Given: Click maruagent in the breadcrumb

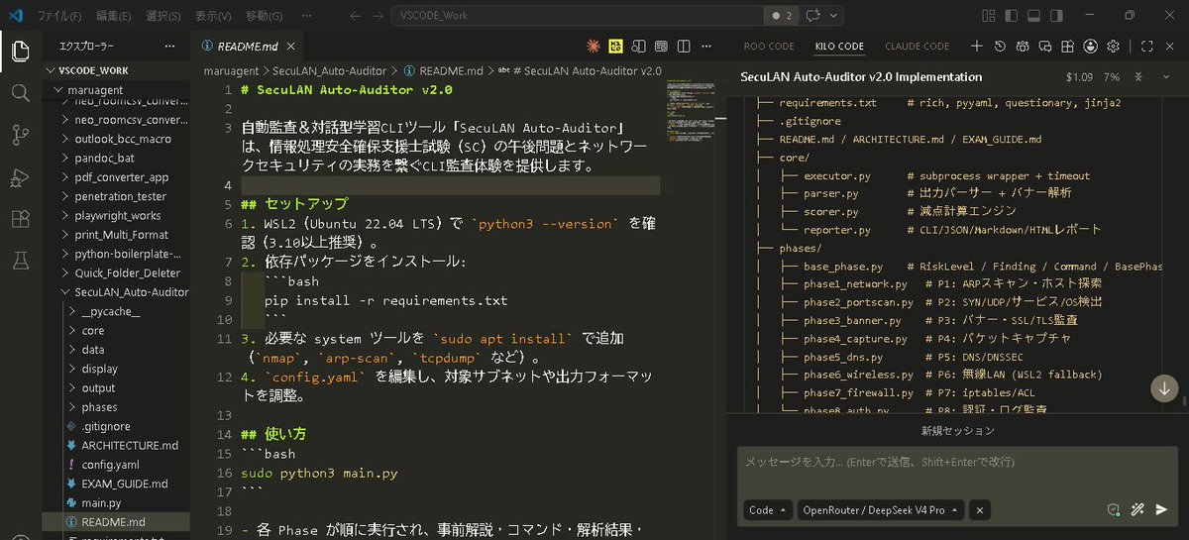Looking at the screenshot, I should point(231,71).
